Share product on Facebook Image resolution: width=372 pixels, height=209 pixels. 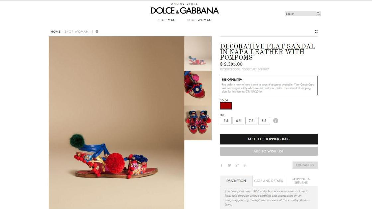tap(222, 165)
